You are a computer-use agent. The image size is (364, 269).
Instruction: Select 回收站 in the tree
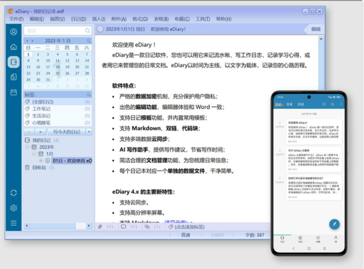tap(39, 167)
